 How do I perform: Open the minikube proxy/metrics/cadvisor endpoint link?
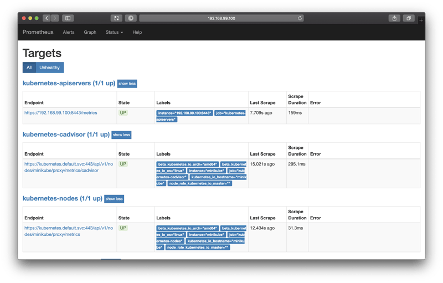click(69, 167)
